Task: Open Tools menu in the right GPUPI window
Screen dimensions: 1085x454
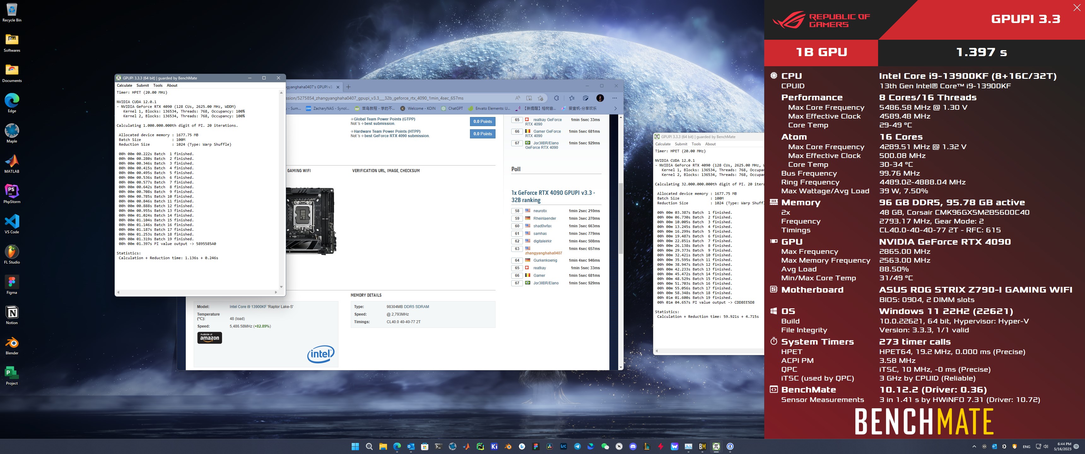Action: (x=696, y=144)
